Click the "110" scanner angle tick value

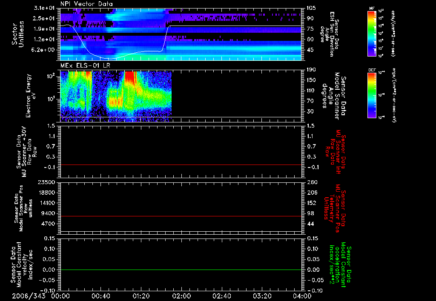pos(311,91)
